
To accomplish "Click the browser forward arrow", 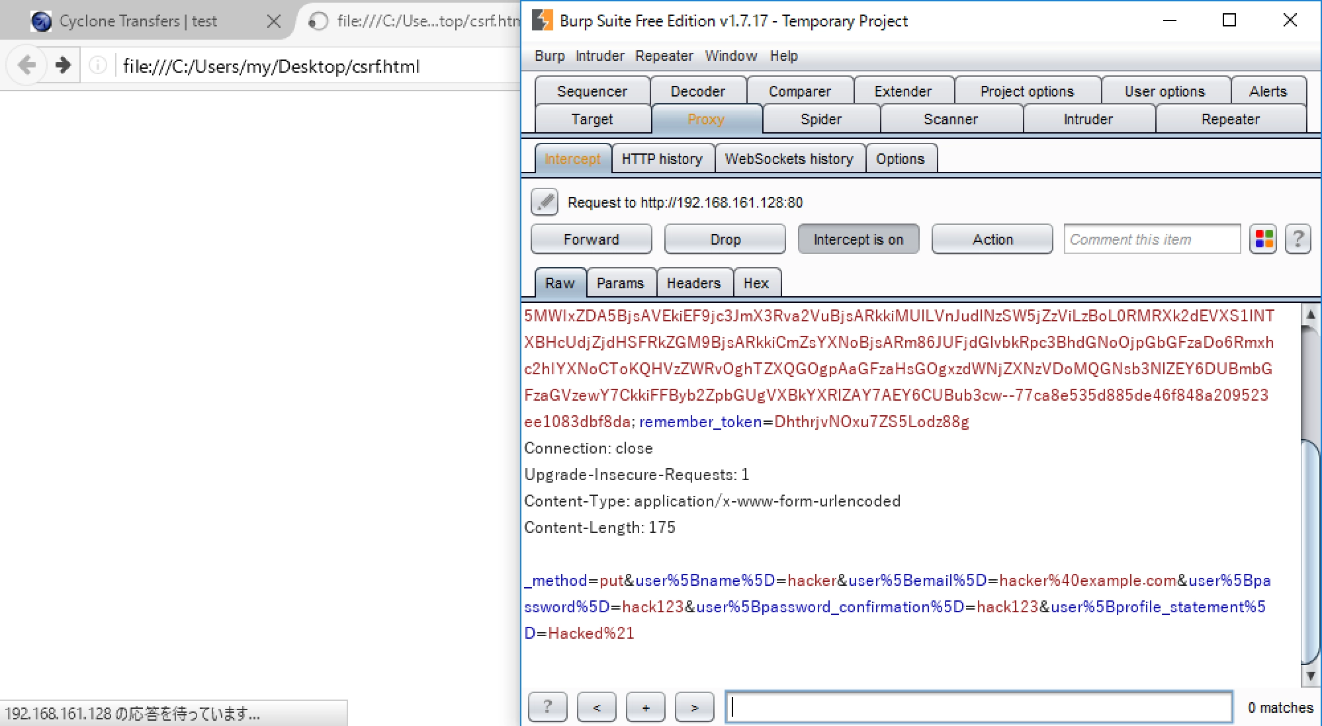I will [x=63, y=65].
